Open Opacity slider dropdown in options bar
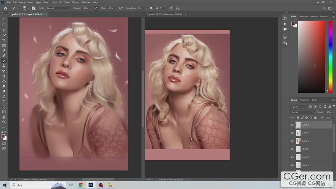The height and width of the screenshot is (189, 336). click(x=90, y=8)
